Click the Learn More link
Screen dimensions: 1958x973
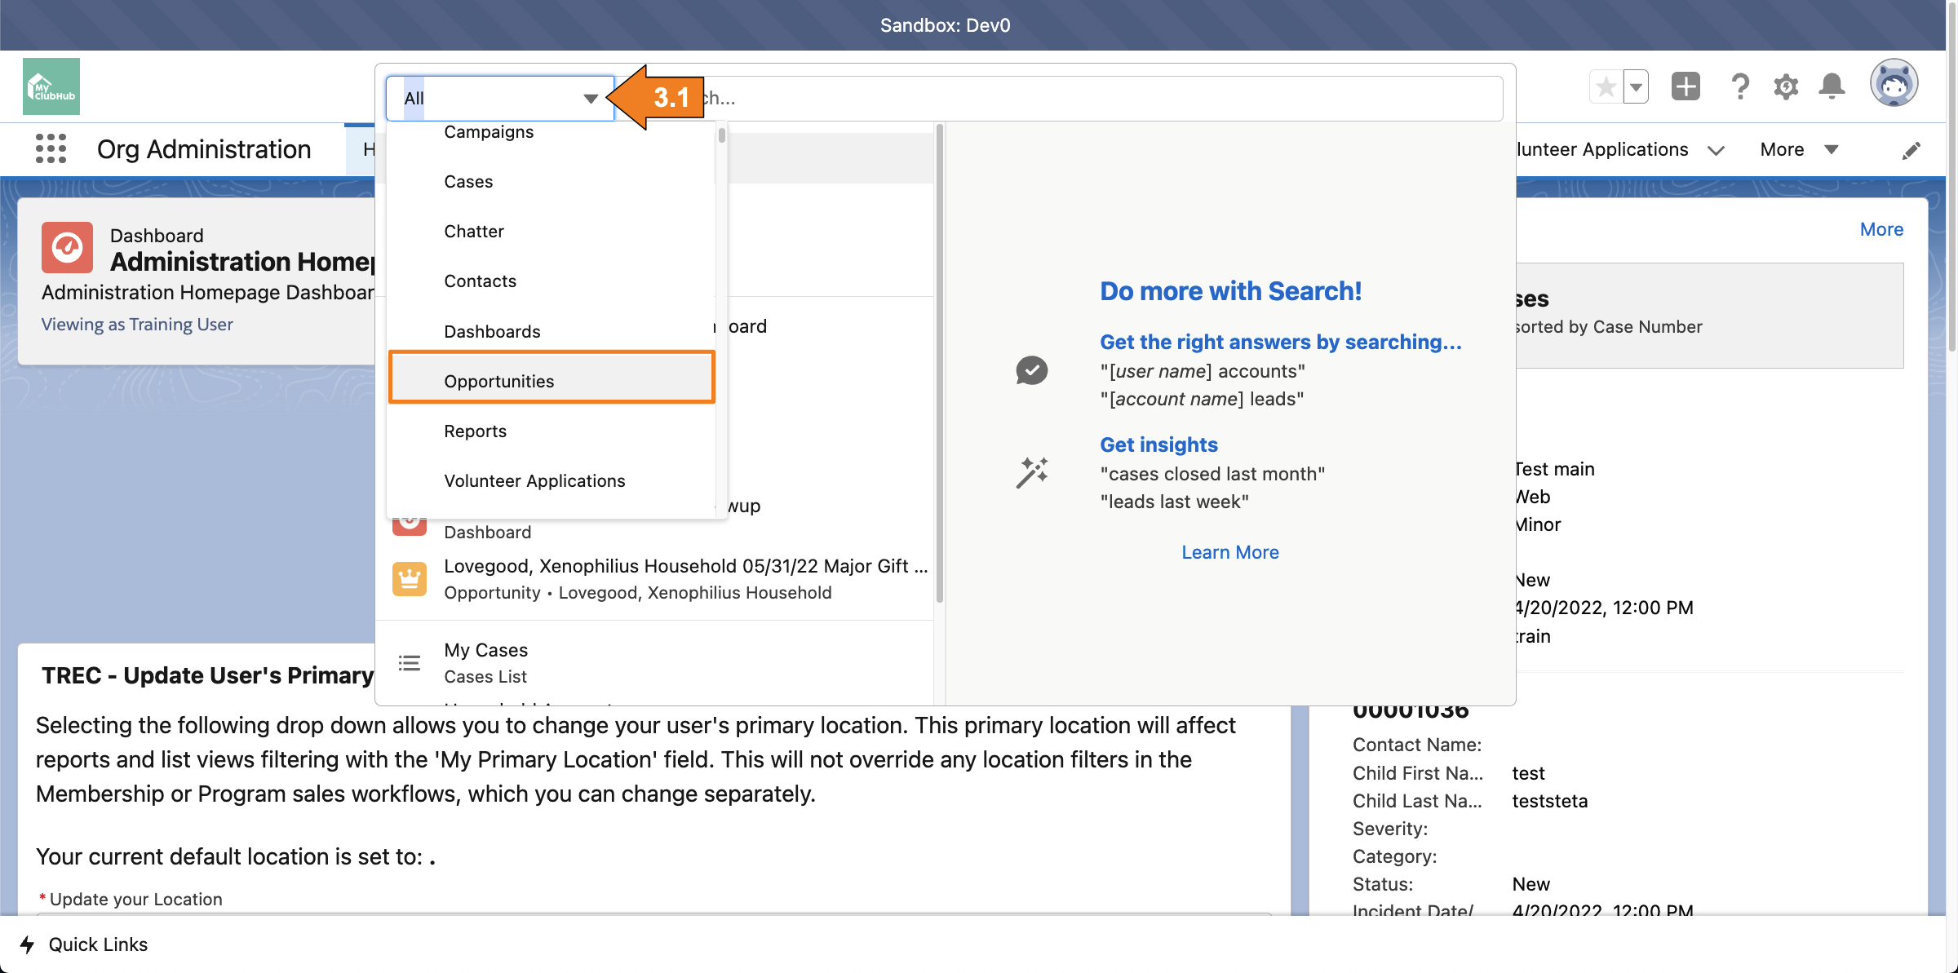point(1229,552)
